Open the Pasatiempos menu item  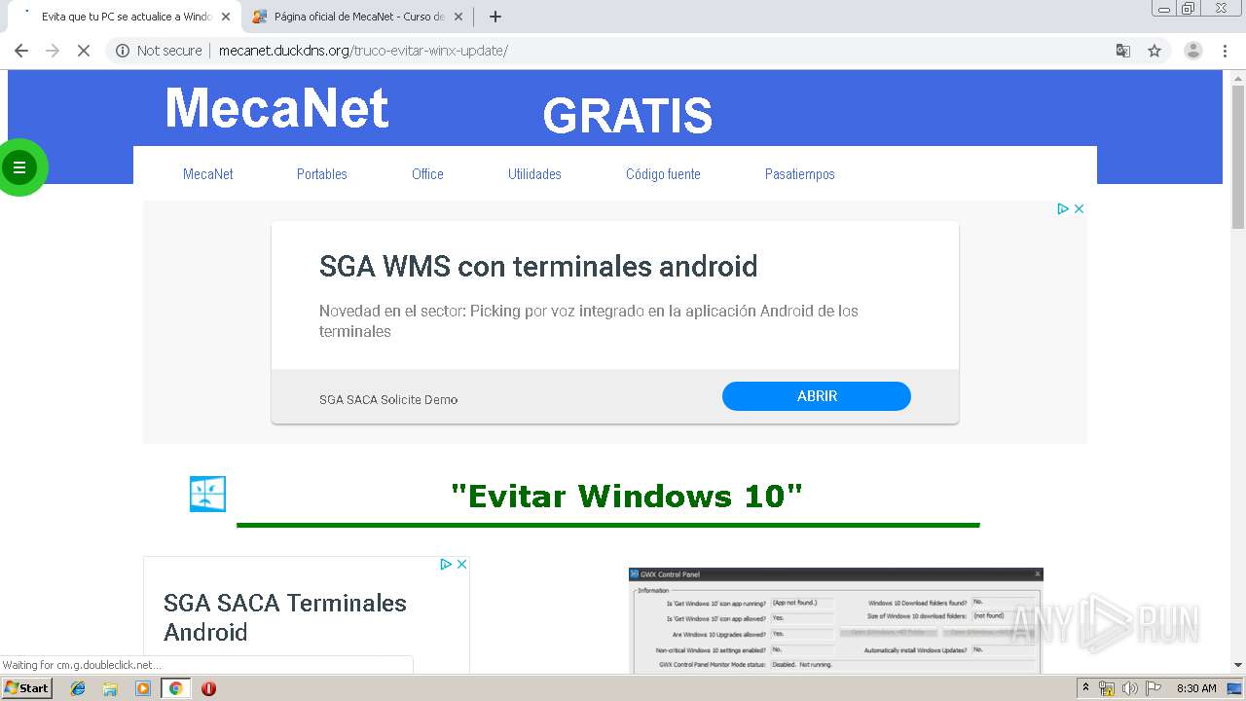(x=800, y=174)
